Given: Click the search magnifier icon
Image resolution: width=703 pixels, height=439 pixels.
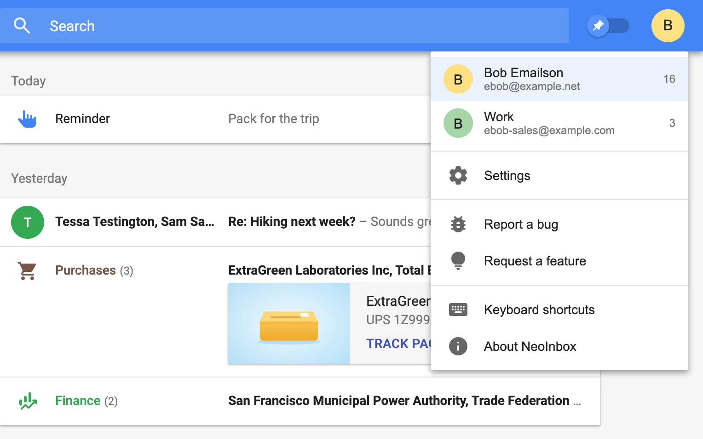Looking at the screenshot, I should point(22,26).
